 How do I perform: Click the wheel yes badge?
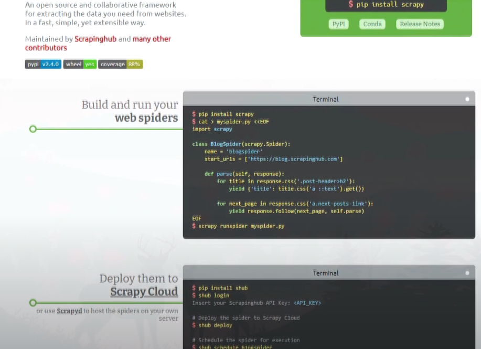tap(80, 64)
